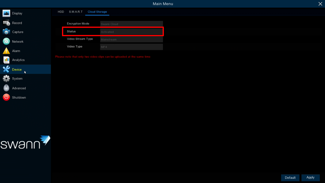The width and height of the screenshot is (325, 183).
Task: Click the Default button
Action: [290, 178]
